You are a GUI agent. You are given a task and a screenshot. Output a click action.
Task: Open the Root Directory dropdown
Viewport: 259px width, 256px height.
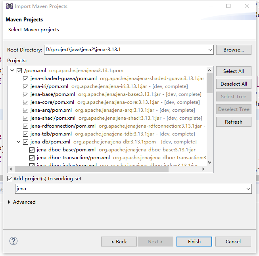click(210, 50)
